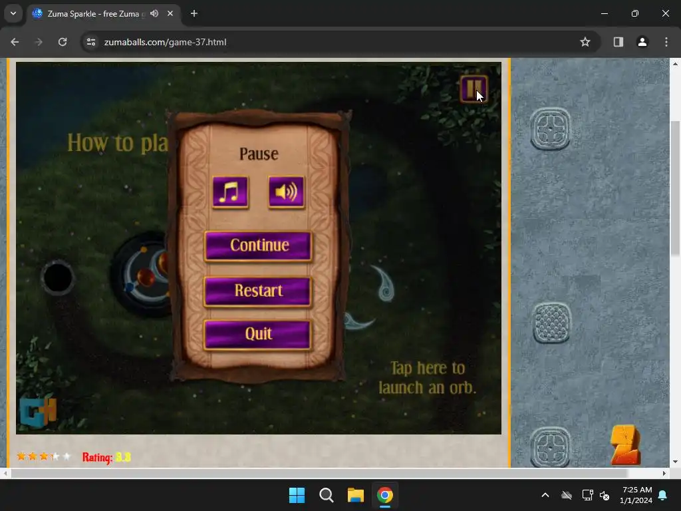Minimize the Chrome window

(604, 13)
